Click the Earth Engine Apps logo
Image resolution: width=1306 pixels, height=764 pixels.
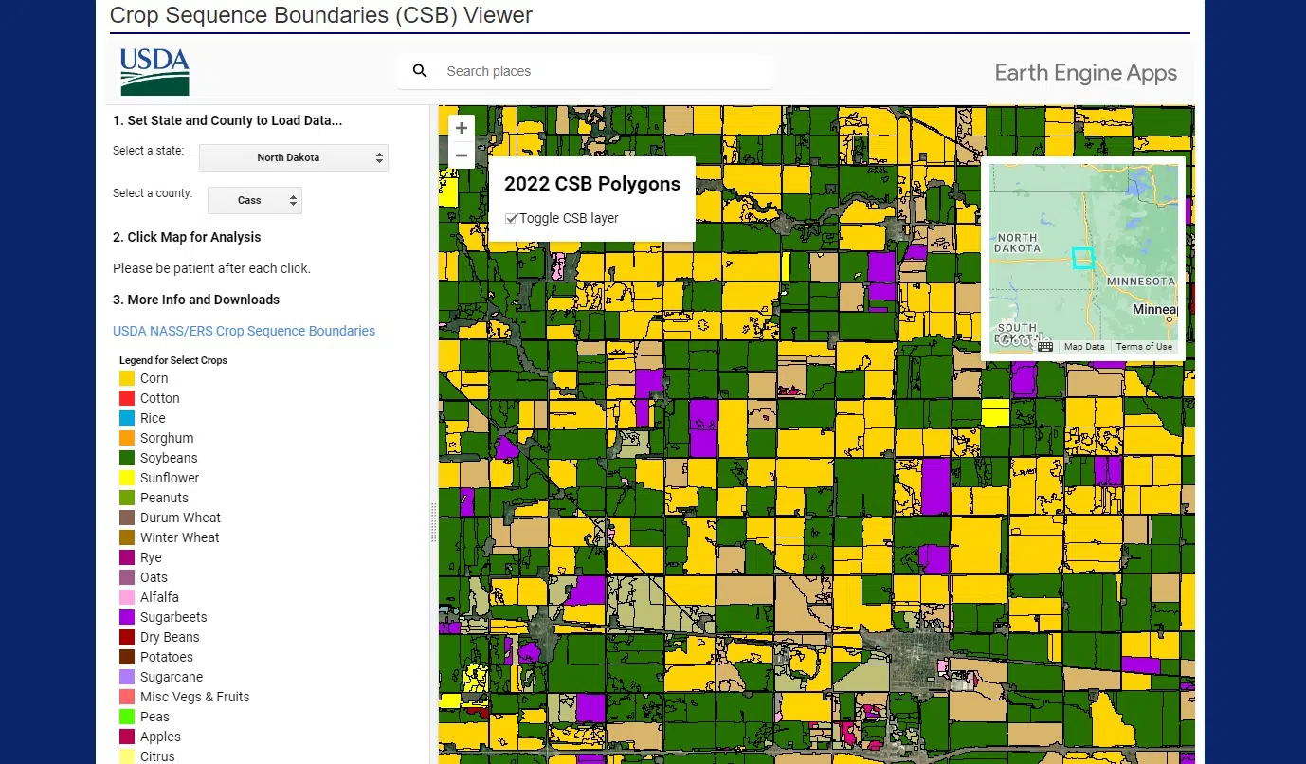tap(1085, 71)
